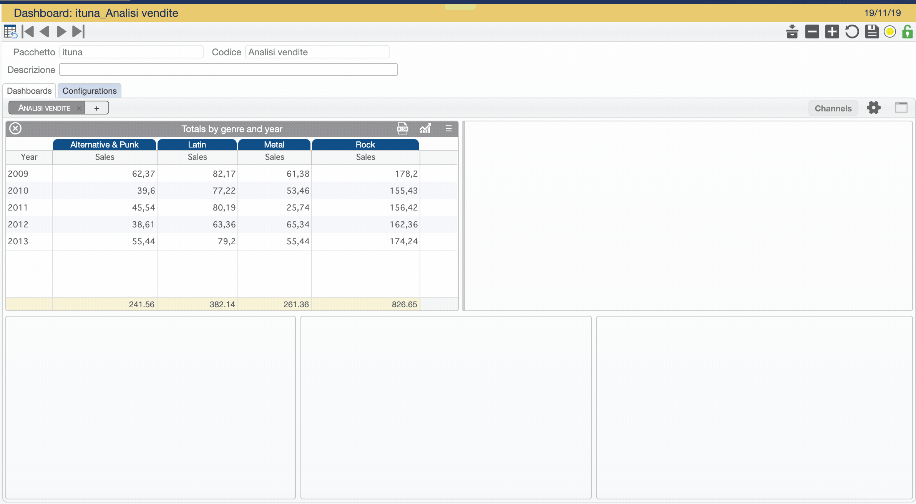Click Sales header under Rock
This screenshot has height=504, width=916.
(366, 157)
